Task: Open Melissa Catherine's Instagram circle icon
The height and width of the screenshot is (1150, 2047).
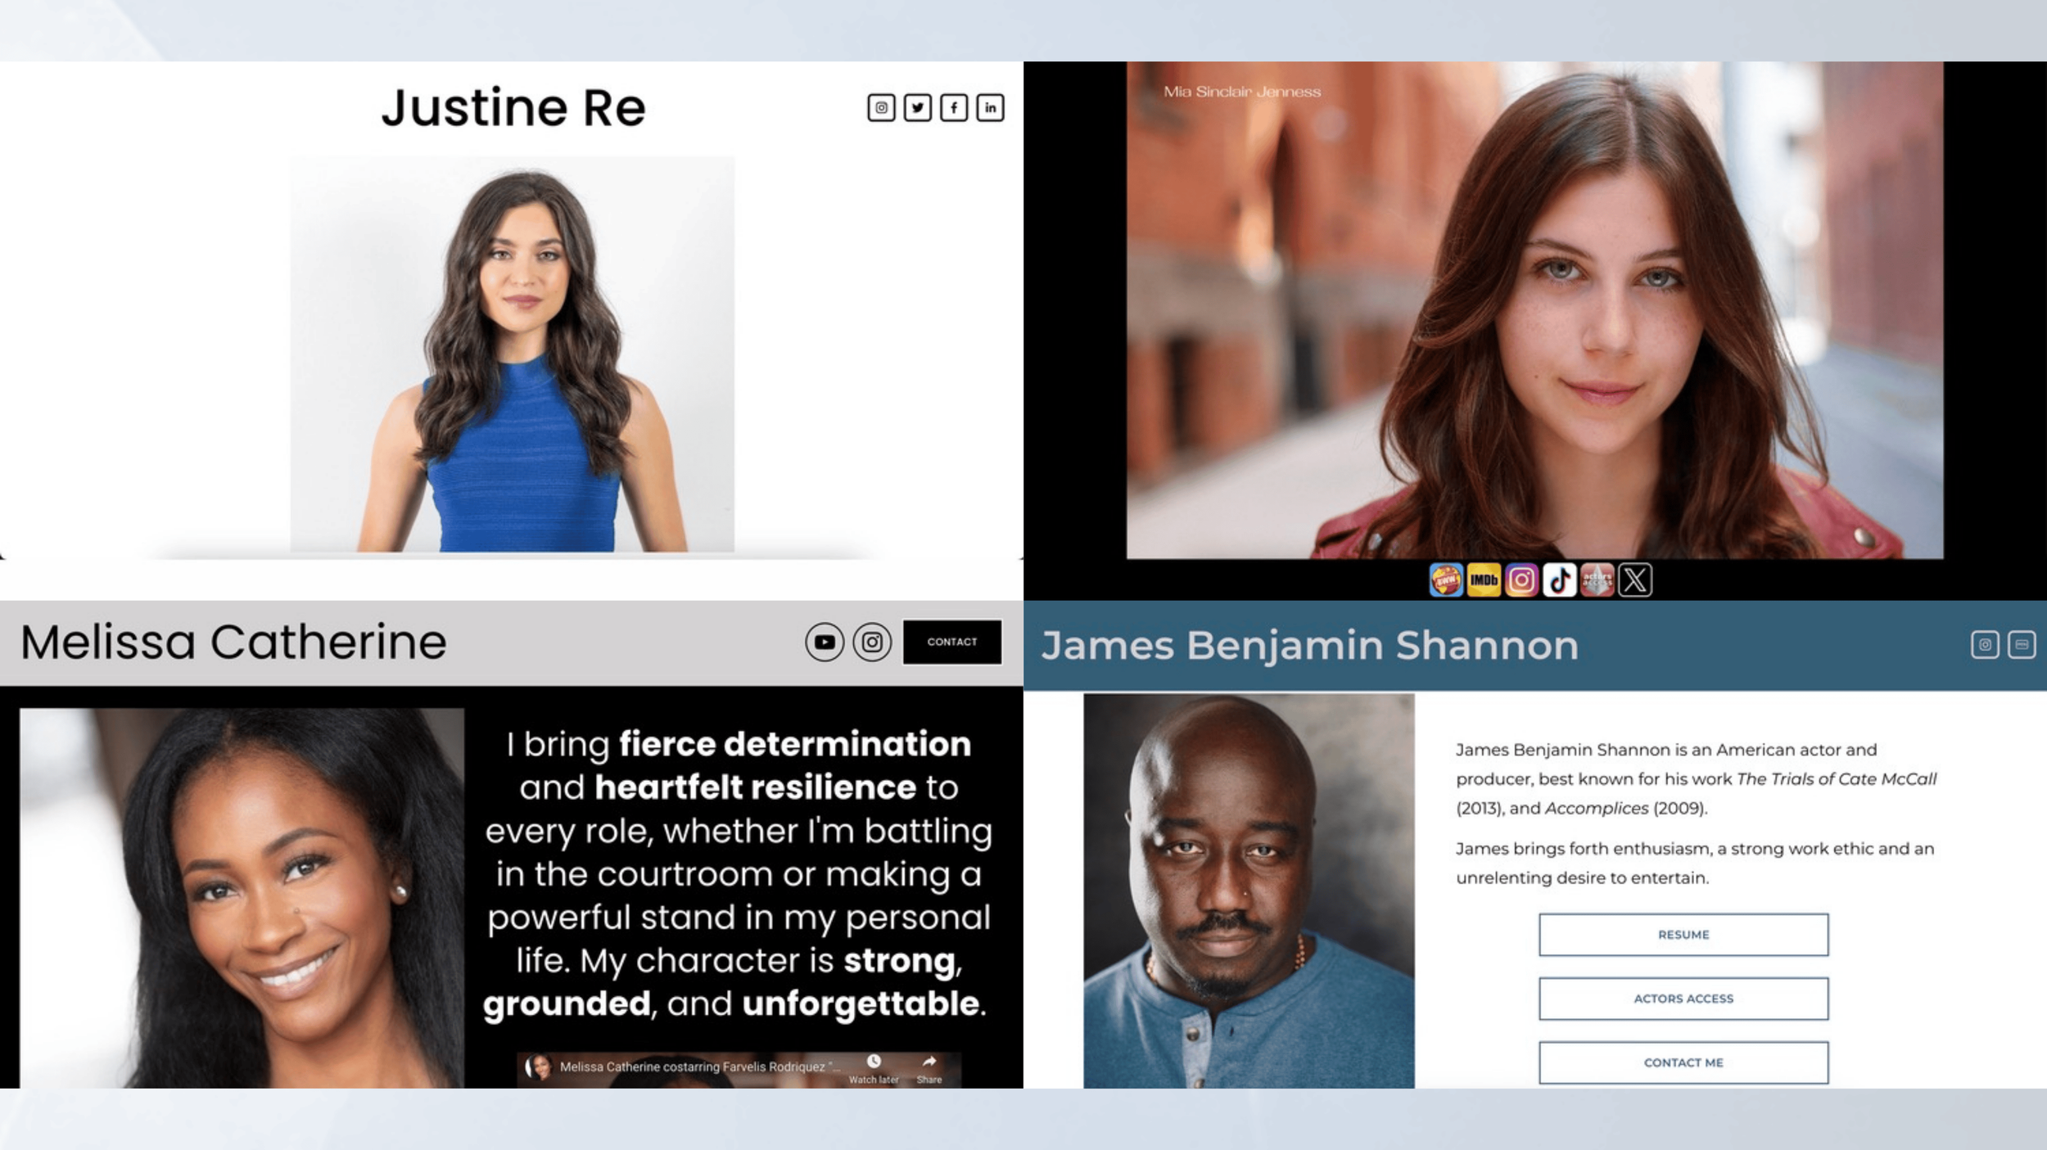Action: click(x=872, y=643)
